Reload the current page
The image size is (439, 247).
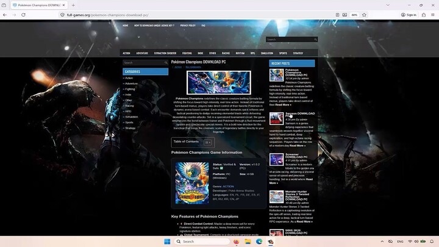point(24,15)
